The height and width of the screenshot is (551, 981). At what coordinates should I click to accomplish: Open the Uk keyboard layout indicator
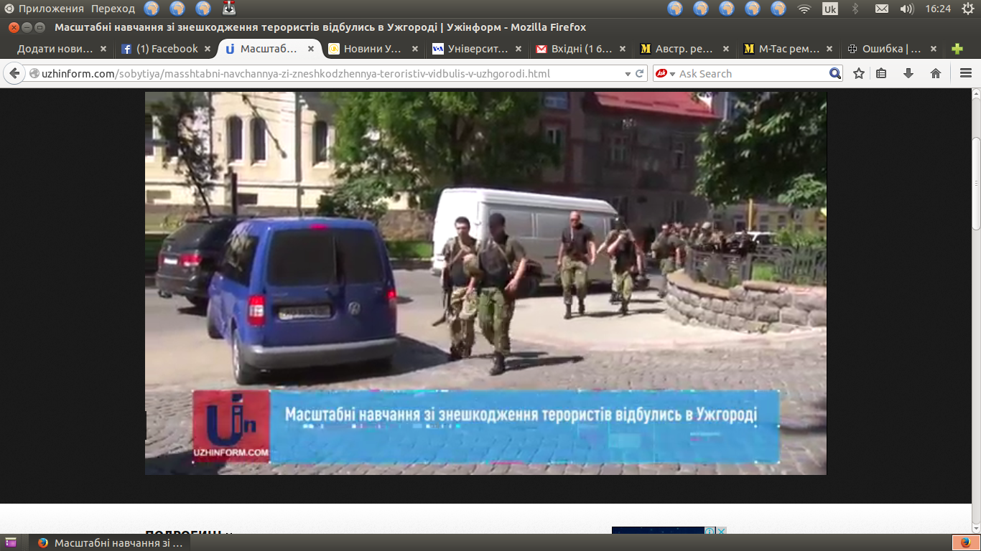pos(829,9)
